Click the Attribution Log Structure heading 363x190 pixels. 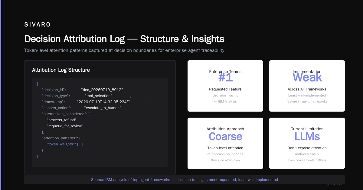coord(61,70)
